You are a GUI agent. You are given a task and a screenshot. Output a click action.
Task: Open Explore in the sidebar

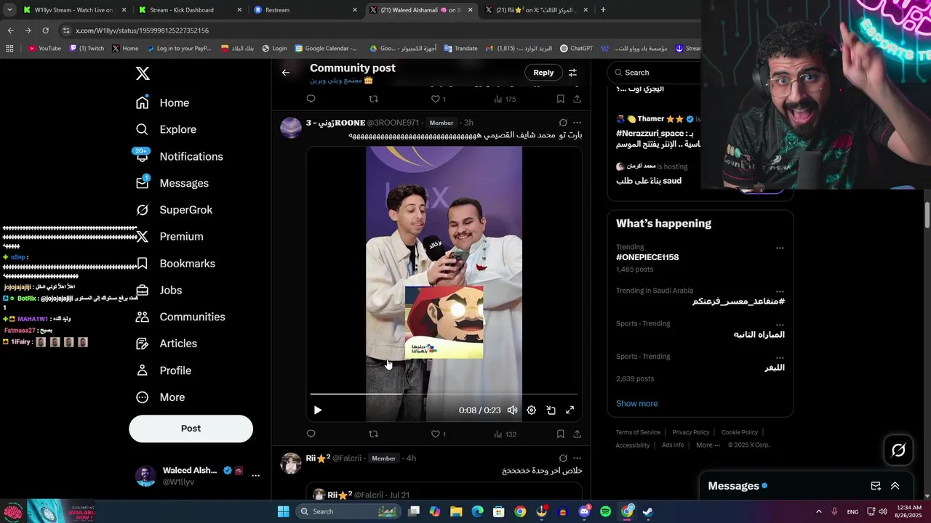tap(166, 129)
